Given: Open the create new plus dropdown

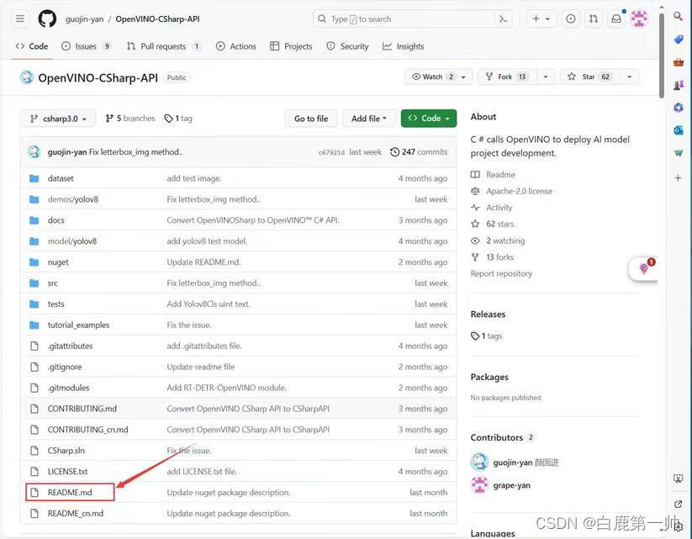Looking at the screenshot, I should point(541,19).
